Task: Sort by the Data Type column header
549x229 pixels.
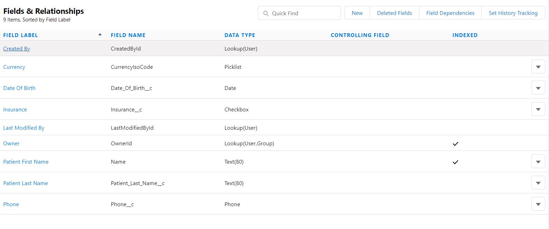Action: coord(240,35)
